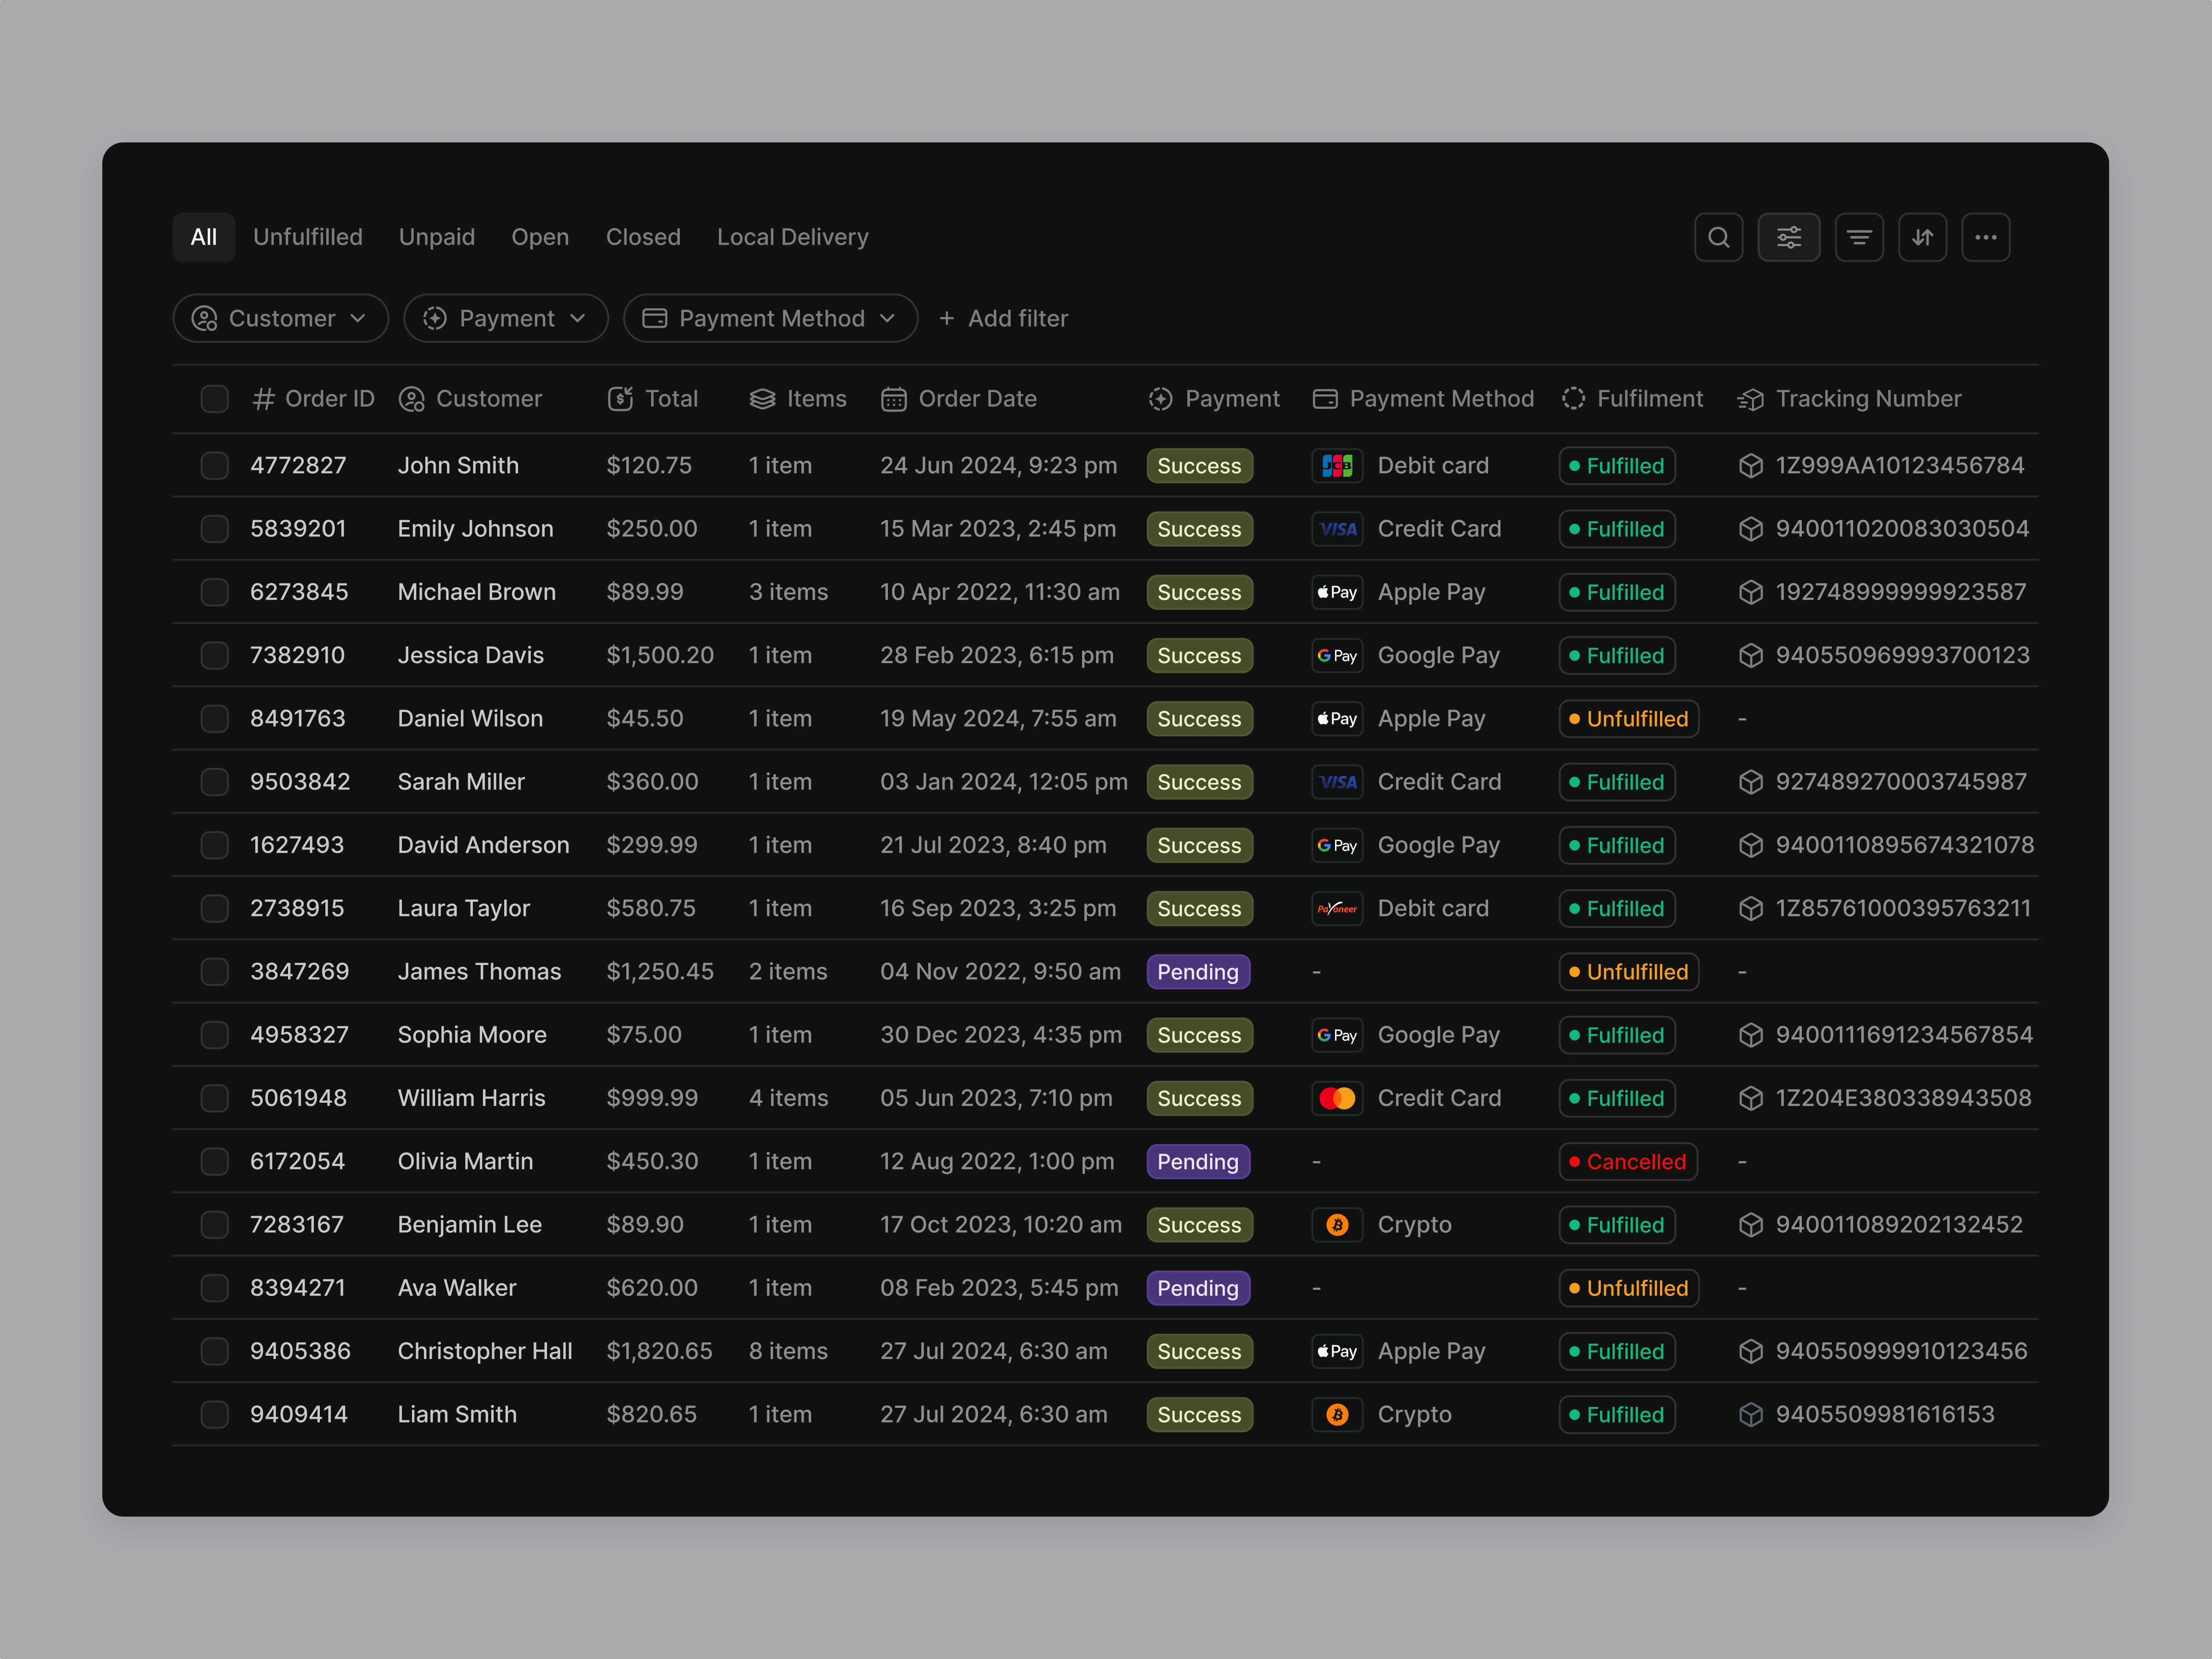Click the search magnifier icon
2212x1659 pixels.
click(1718, 237)
